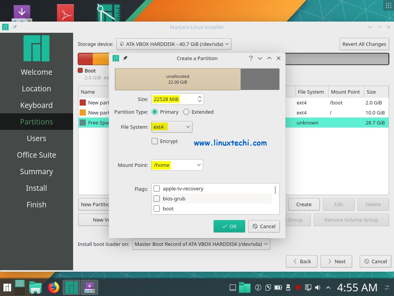
Task: Open Firefox from the taskbar
Action: [x=53, y=287]
